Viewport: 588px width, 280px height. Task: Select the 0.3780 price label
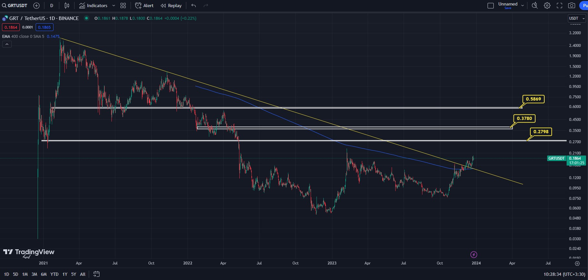(x=524, y=118)
